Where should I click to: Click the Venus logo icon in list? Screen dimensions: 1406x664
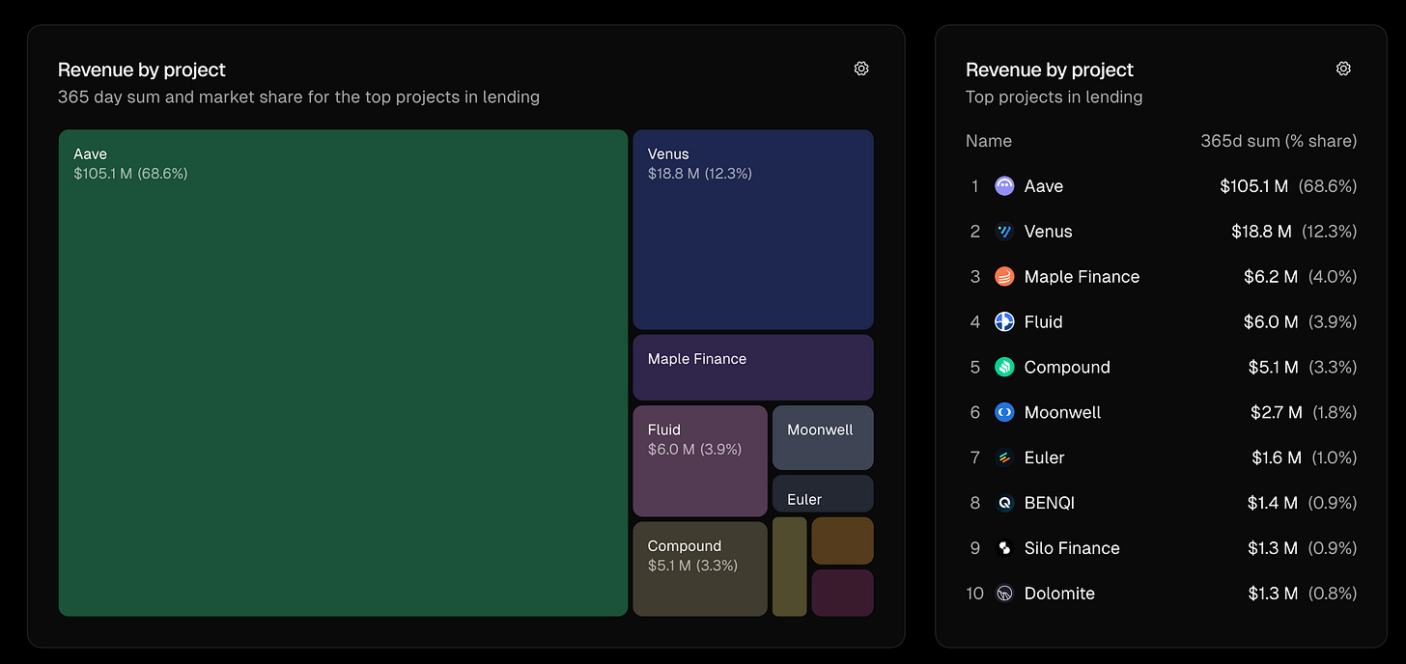(x=1004, y=232)
